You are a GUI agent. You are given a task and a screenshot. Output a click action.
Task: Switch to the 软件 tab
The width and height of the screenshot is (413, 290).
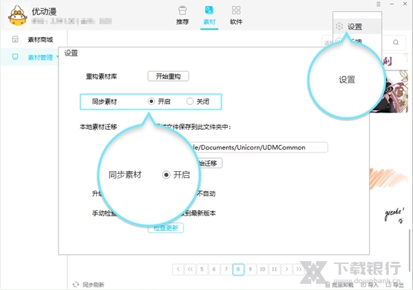(236, 16)
